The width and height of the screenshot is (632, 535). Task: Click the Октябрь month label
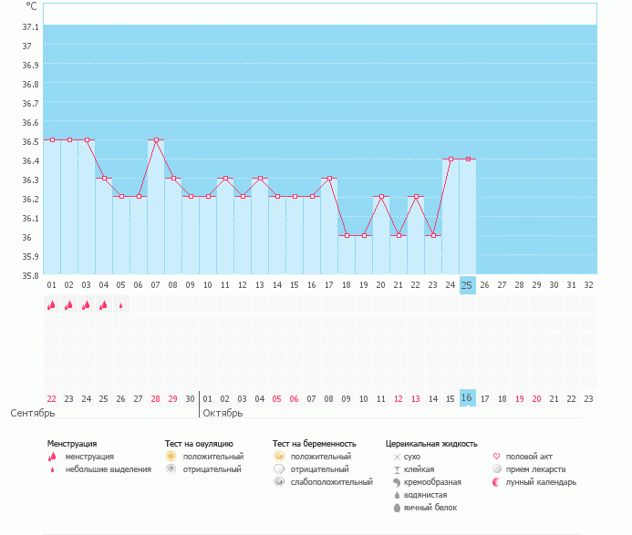[223, 413]
